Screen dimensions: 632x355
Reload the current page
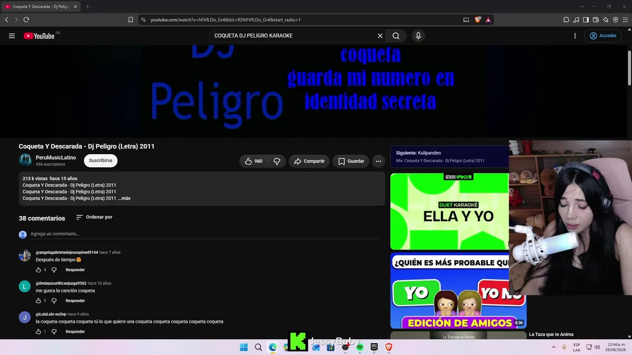click(26, 20)
